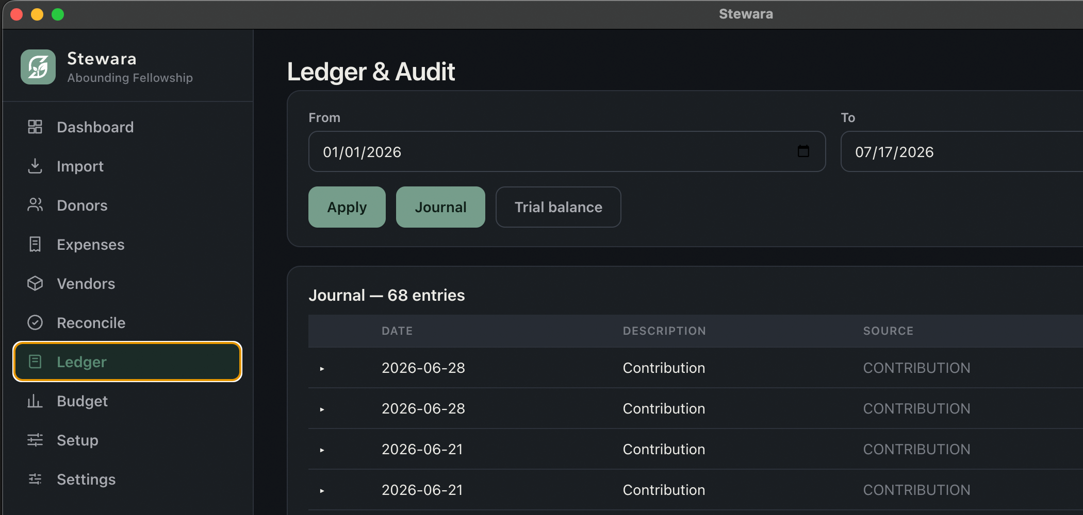Click the Ledger & Audit page title
This screenshot has width=1083, height=515.
click(371, 71)
